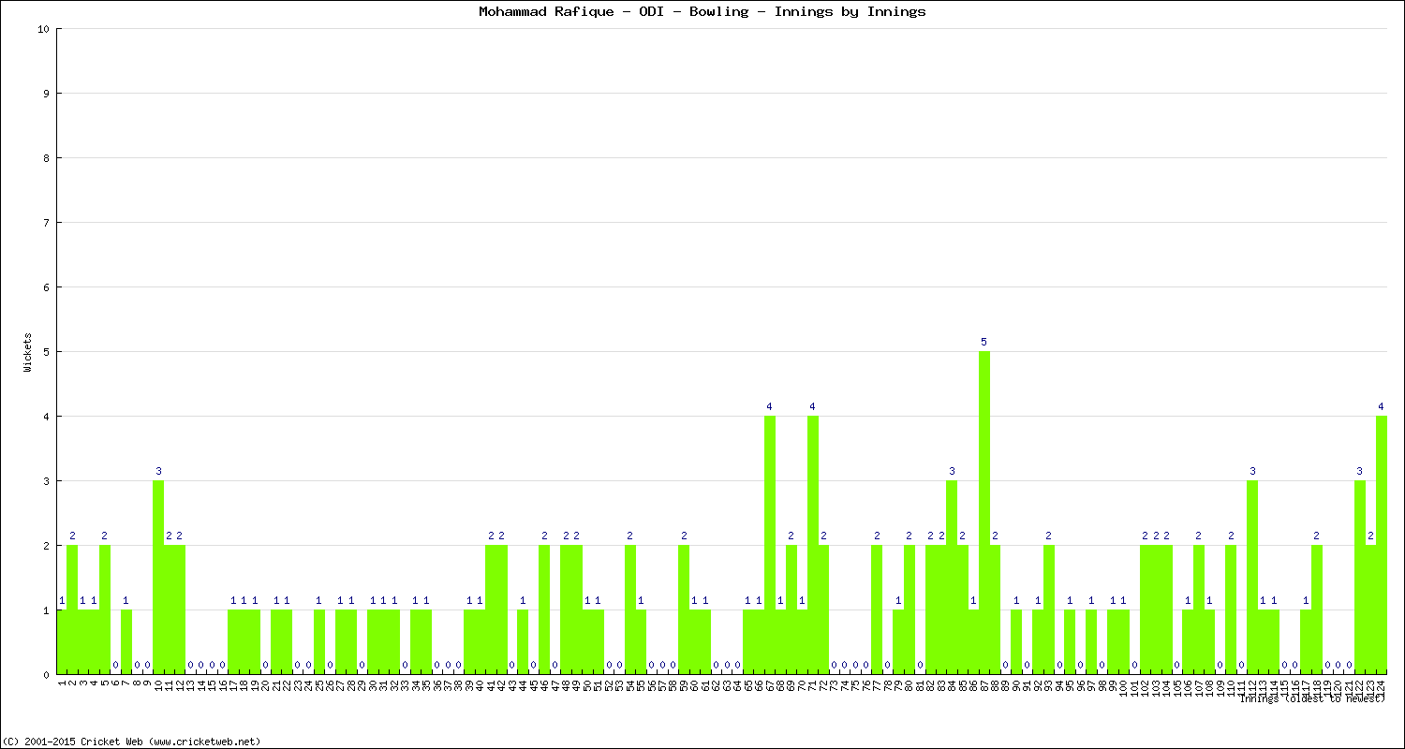Click the chart title 'Mohammad Rafique - ODI - Bowling'
Image resolution: width=1405 pixels, height=749 pixels.
point(614,12)
